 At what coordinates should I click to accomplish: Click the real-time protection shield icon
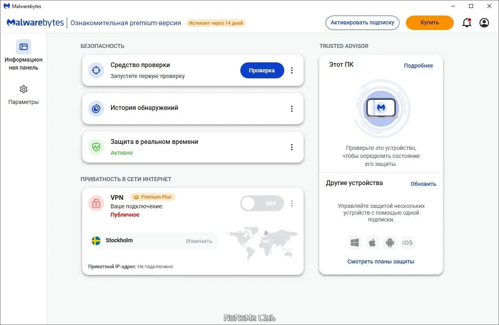click(x=96, y=147)
